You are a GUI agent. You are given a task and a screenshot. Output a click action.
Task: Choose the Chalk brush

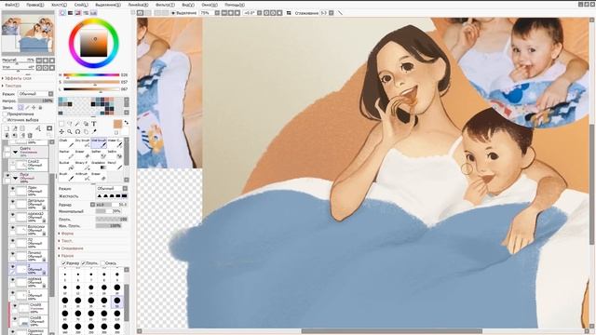(x=67, y=142)
